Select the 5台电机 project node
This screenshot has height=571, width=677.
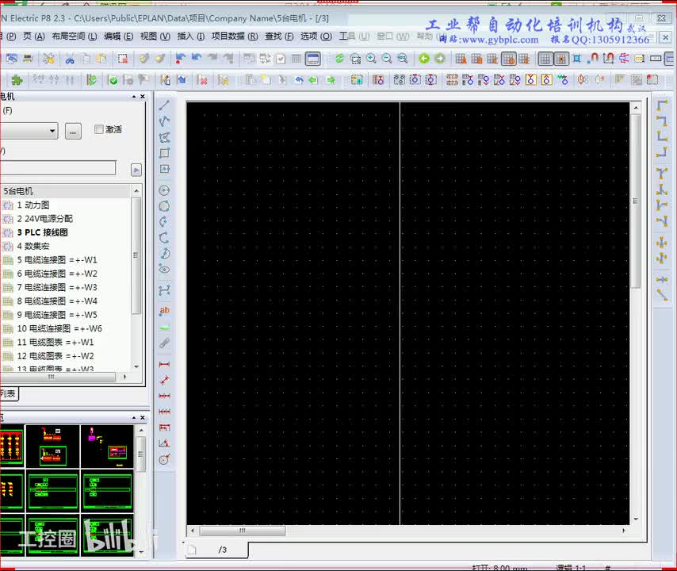pos(18,191)
